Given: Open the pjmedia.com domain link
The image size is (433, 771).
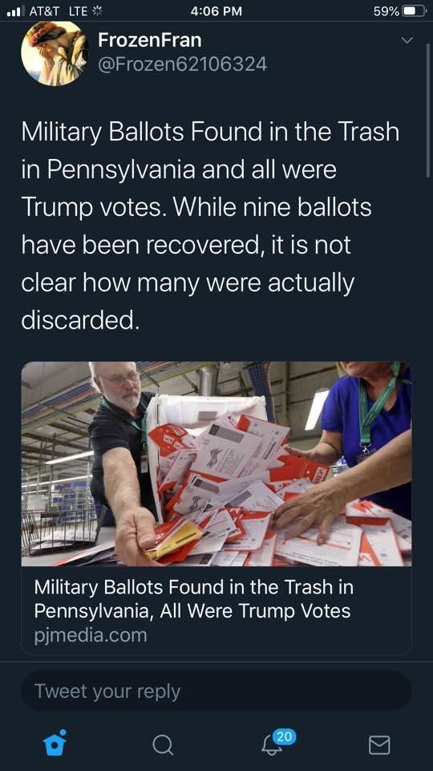Looking at the screenshot, I should pos(91,634).
